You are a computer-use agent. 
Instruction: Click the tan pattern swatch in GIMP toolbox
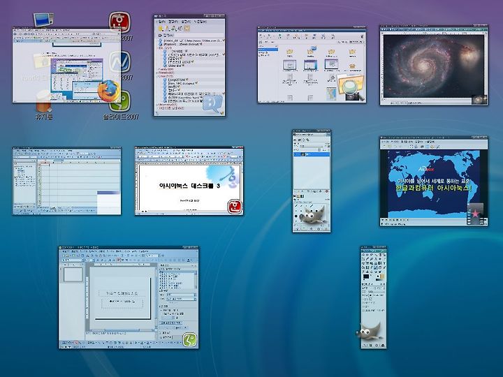(x=381, y=276)
